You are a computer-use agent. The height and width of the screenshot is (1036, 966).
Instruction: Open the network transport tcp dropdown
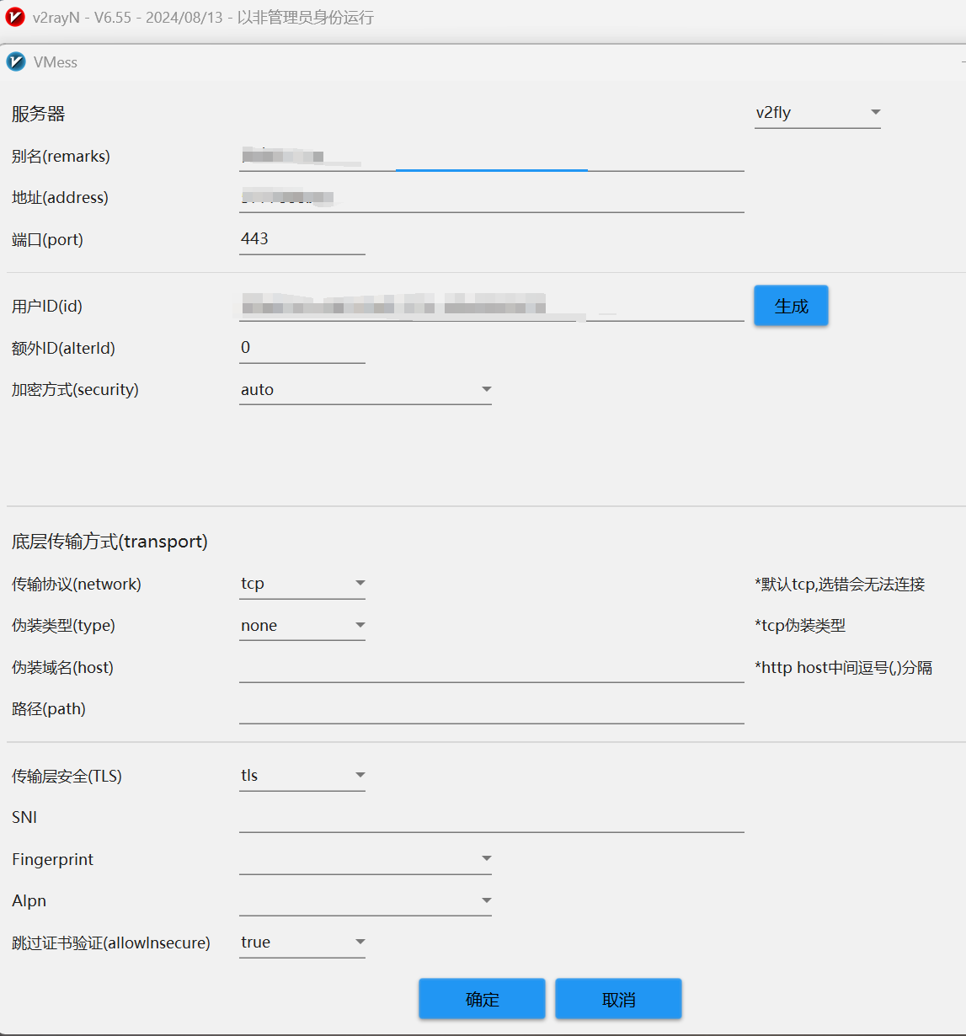point(302,584)
